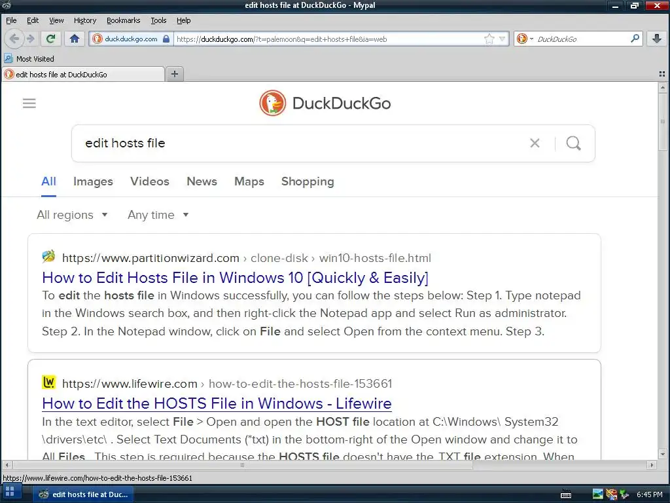
Task: Open 'How to Edit Hosts File in Windows 10' result
Action: pos(235,278)
